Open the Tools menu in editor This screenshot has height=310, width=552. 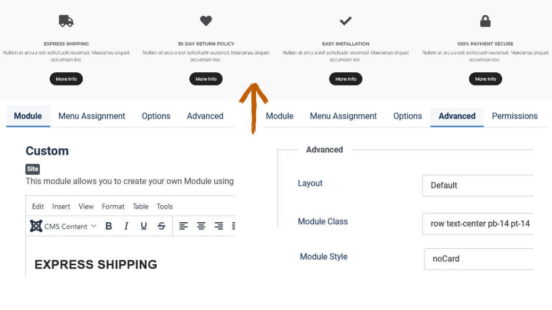click(164, 206)
